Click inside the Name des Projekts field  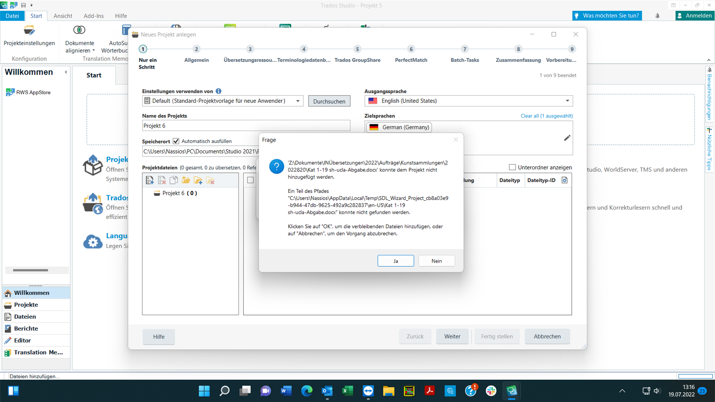coord(246,126)
